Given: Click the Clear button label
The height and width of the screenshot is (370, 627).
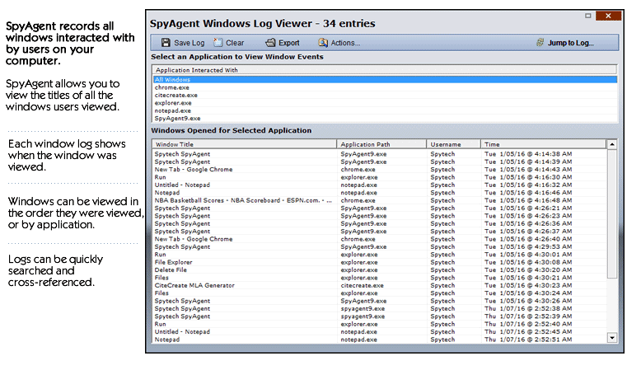Looking at the screenshot, I should pos(235,43).
